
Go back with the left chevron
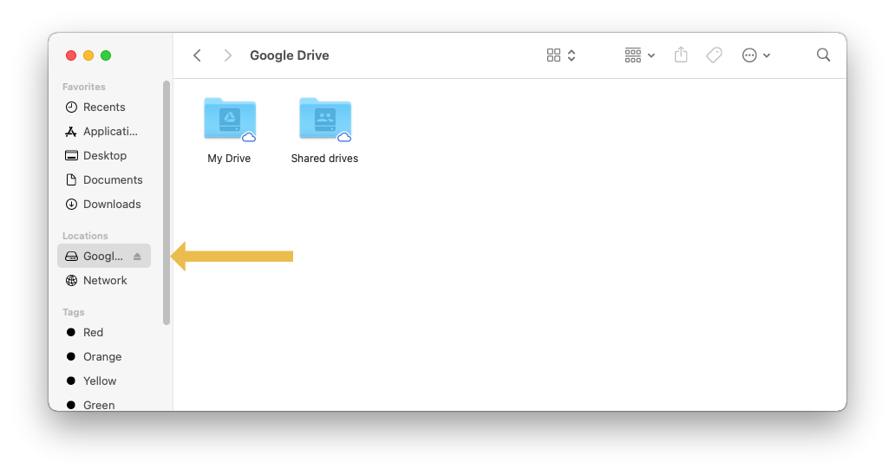pos(198,55)
